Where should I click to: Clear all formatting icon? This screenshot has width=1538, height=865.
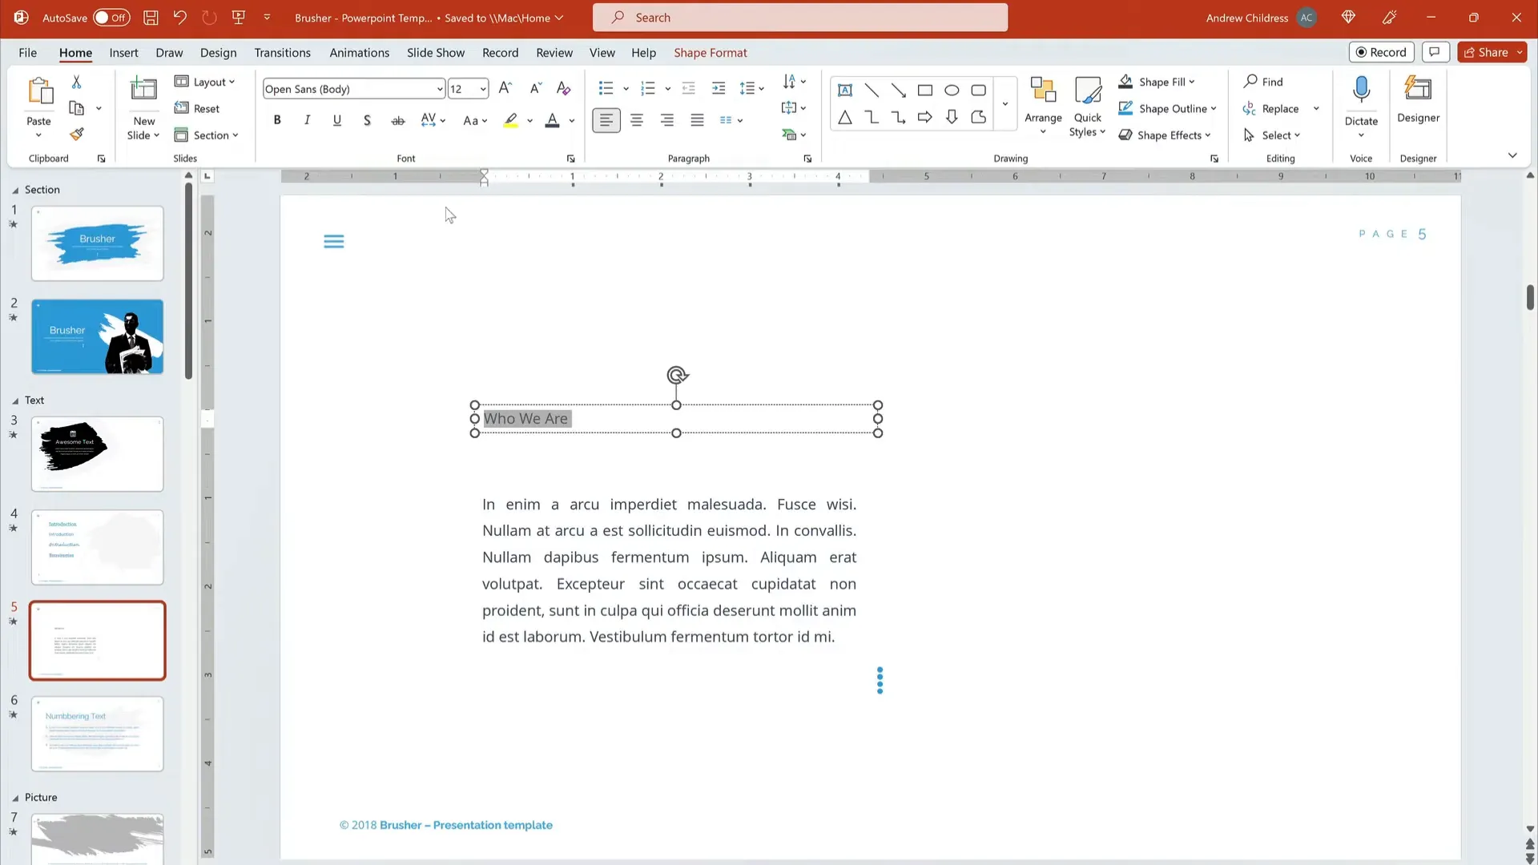tap(563, 88)
